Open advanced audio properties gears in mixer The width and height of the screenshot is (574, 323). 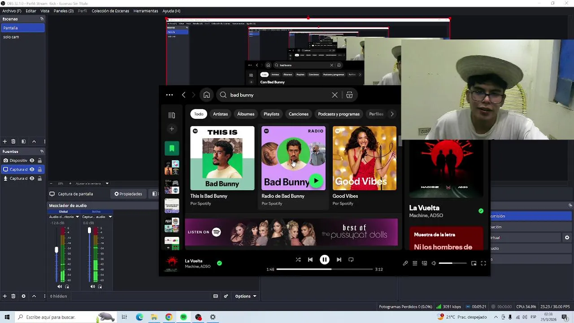click(x=226, y=296)
